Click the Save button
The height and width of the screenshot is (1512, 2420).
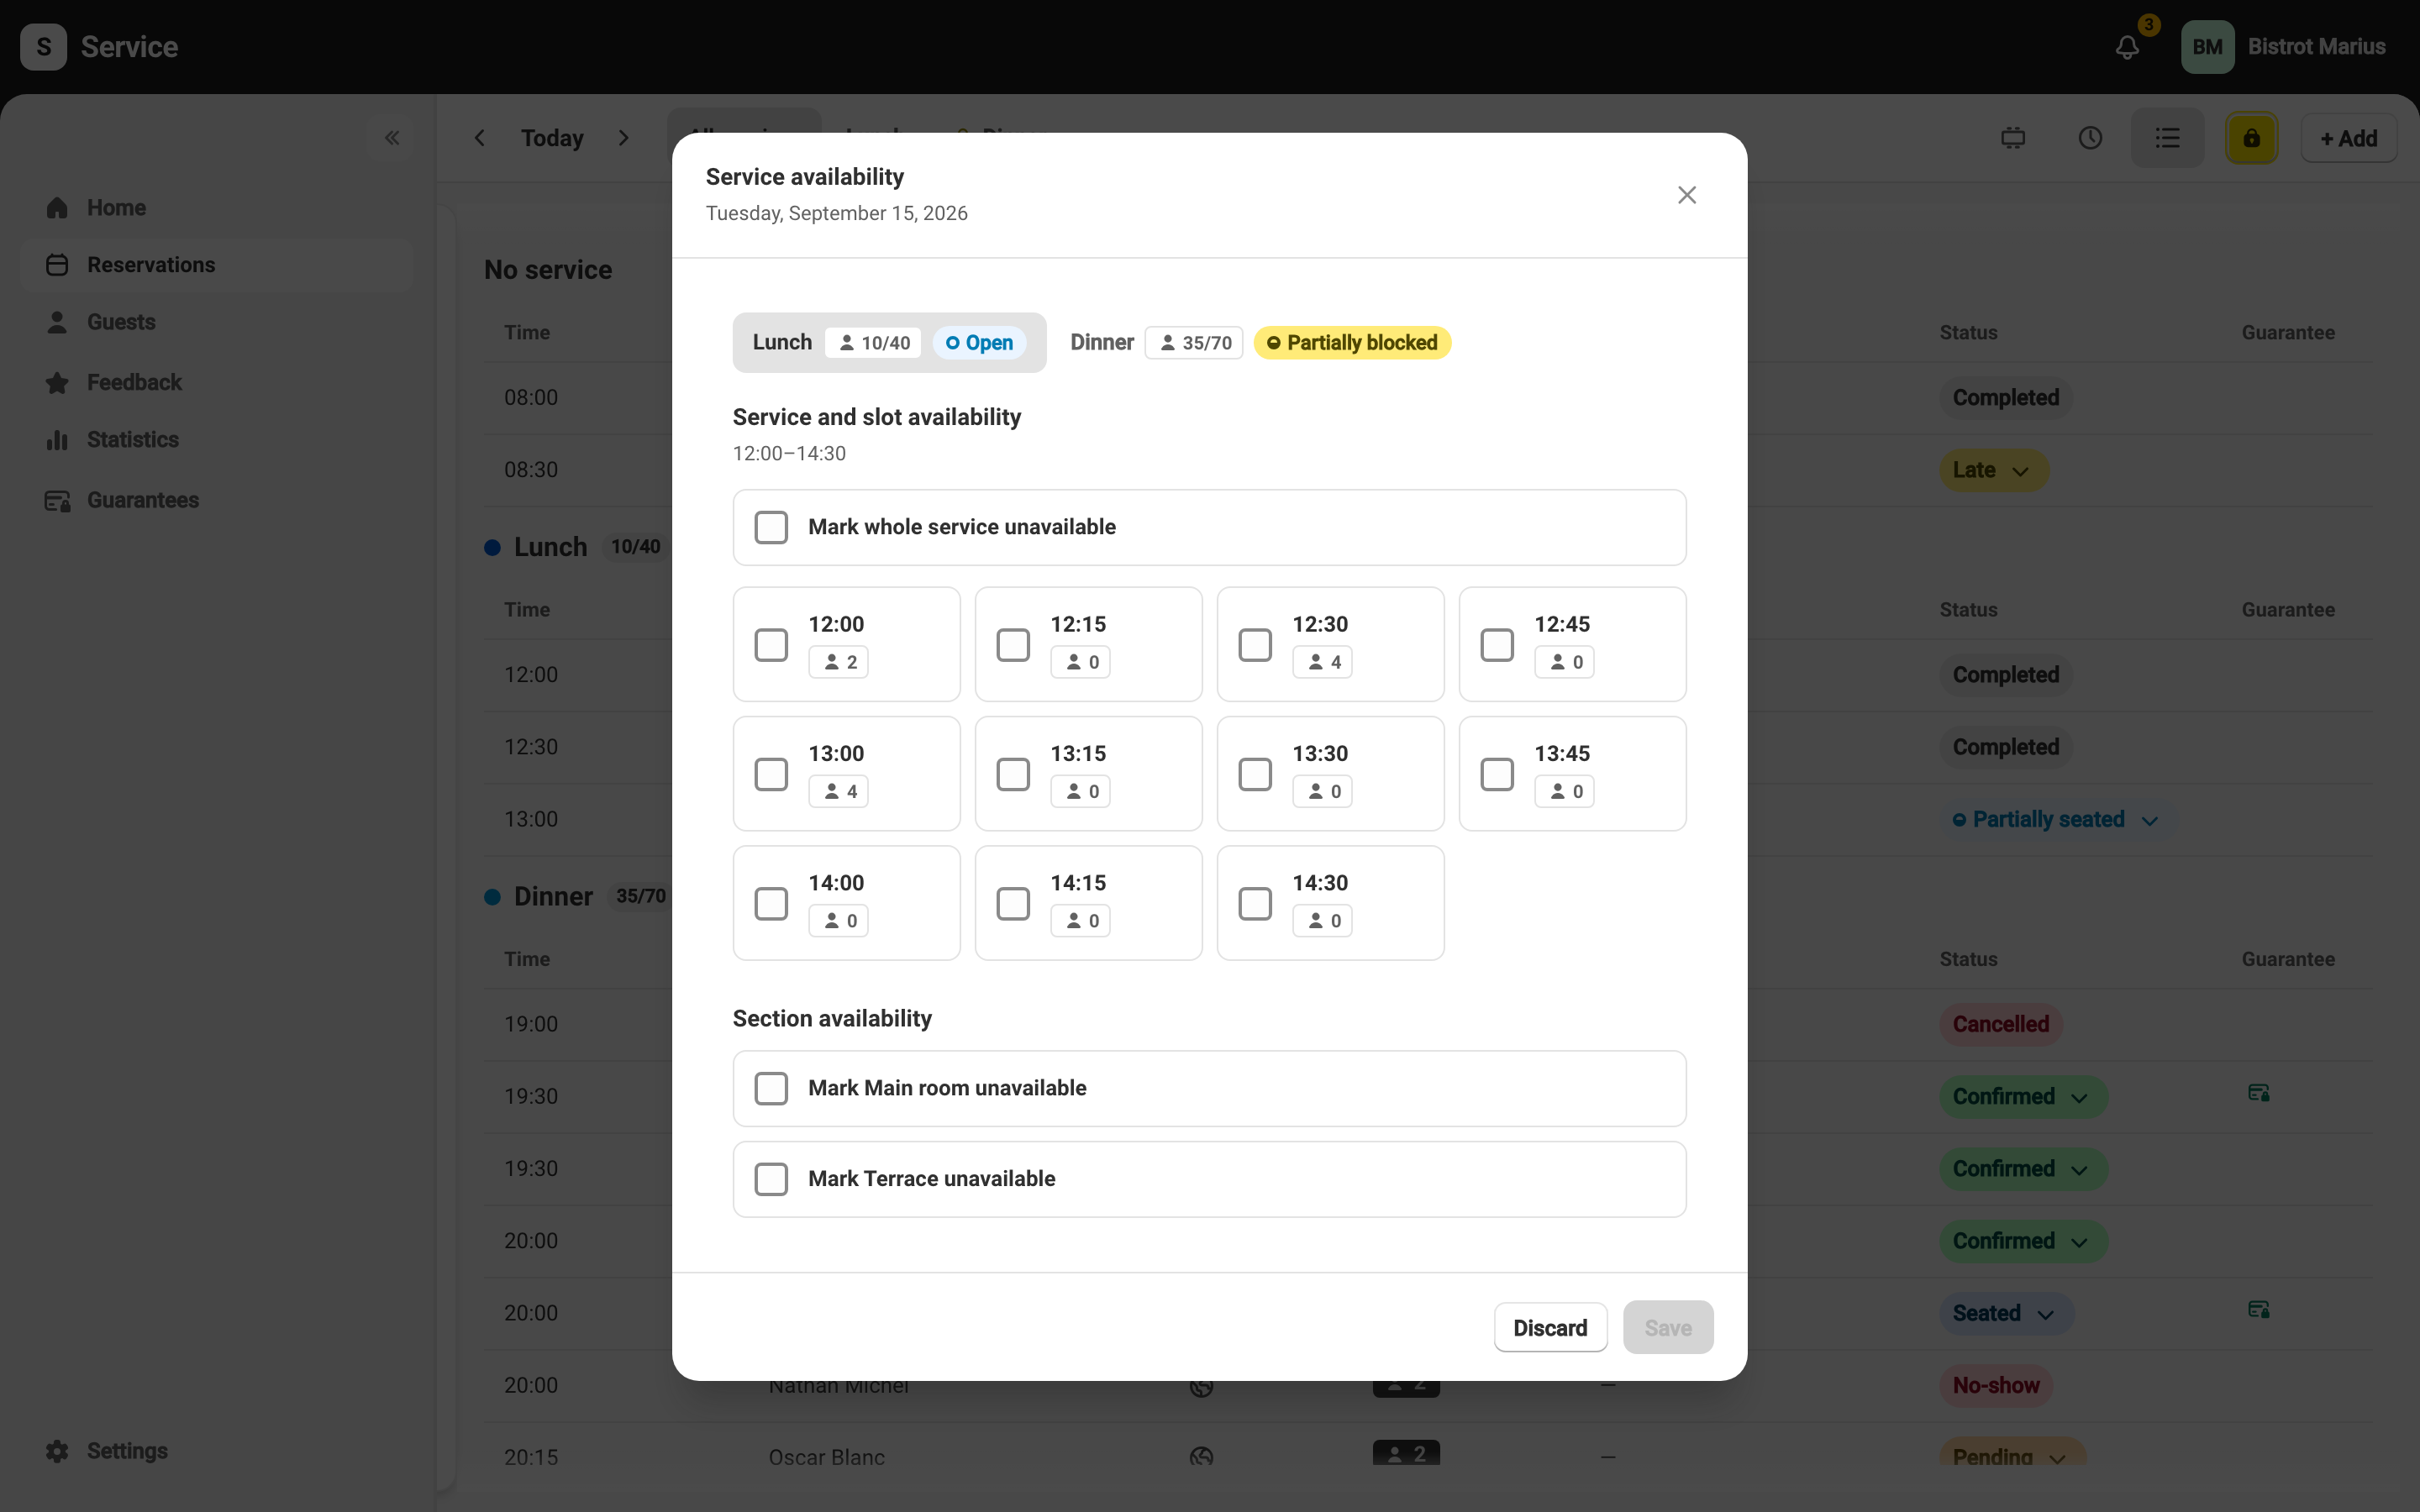click(1668, 1328)
